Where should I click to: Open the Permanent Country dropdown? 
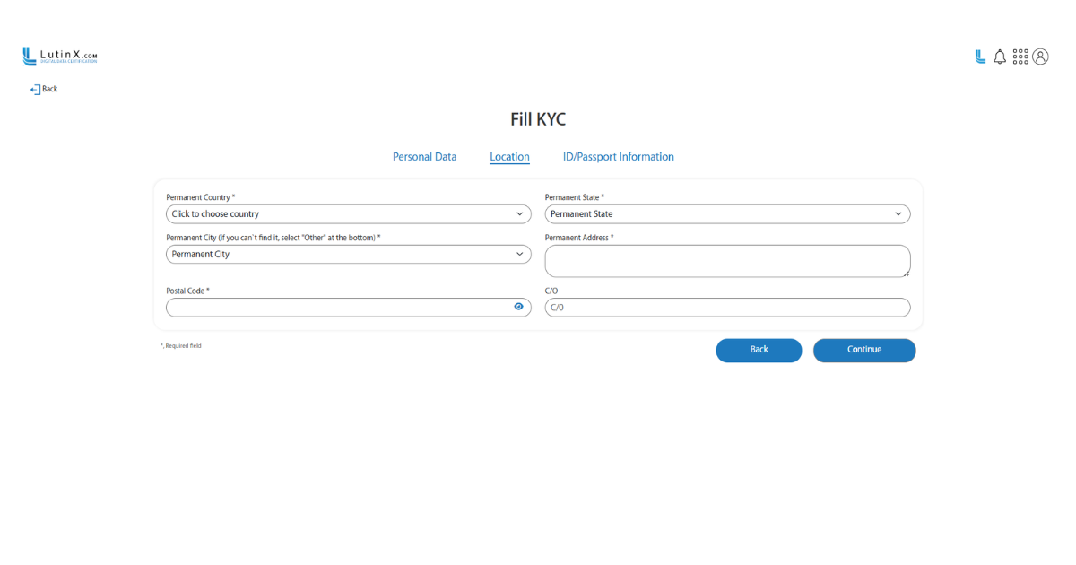pyautogui.click(x=348, y=214)
